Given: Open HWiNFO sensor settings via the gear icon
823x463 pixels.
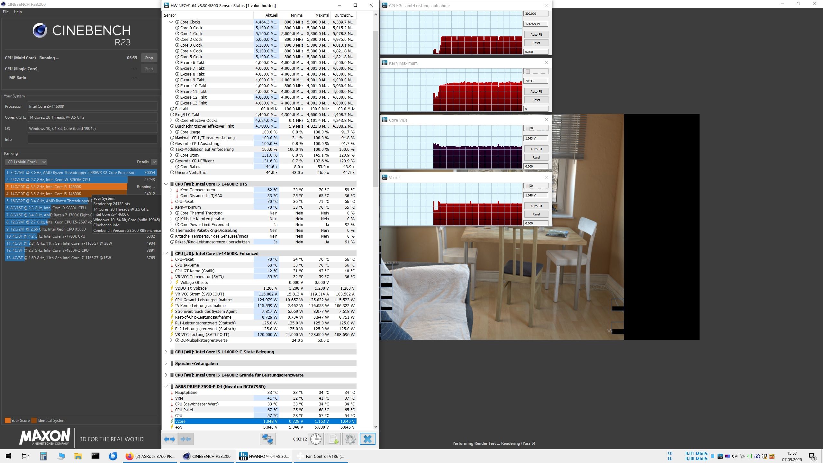Looking at the screenshot, I should pyautogui.click(x=350, y=439).
